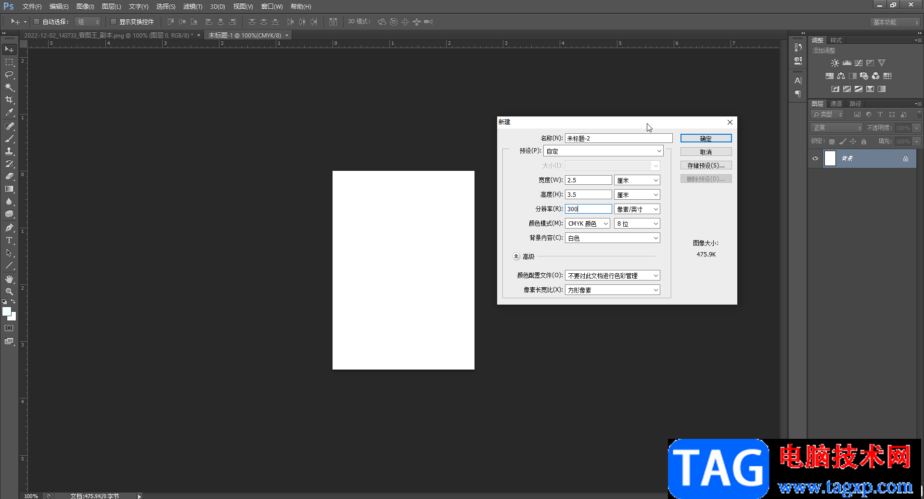Open the Color Profile dropdown
This screenshot has height=499, width=924.
pos(613,275)
